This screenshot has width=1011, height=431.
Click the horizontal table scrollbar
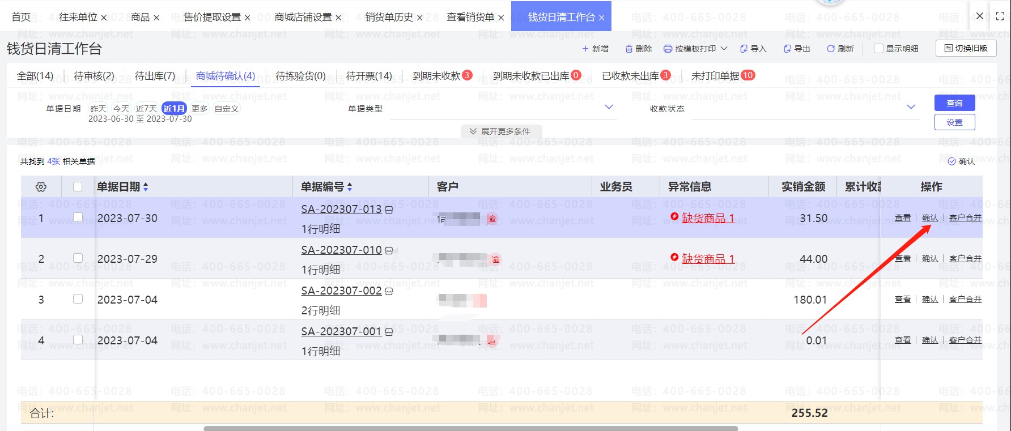coord(470,428)
